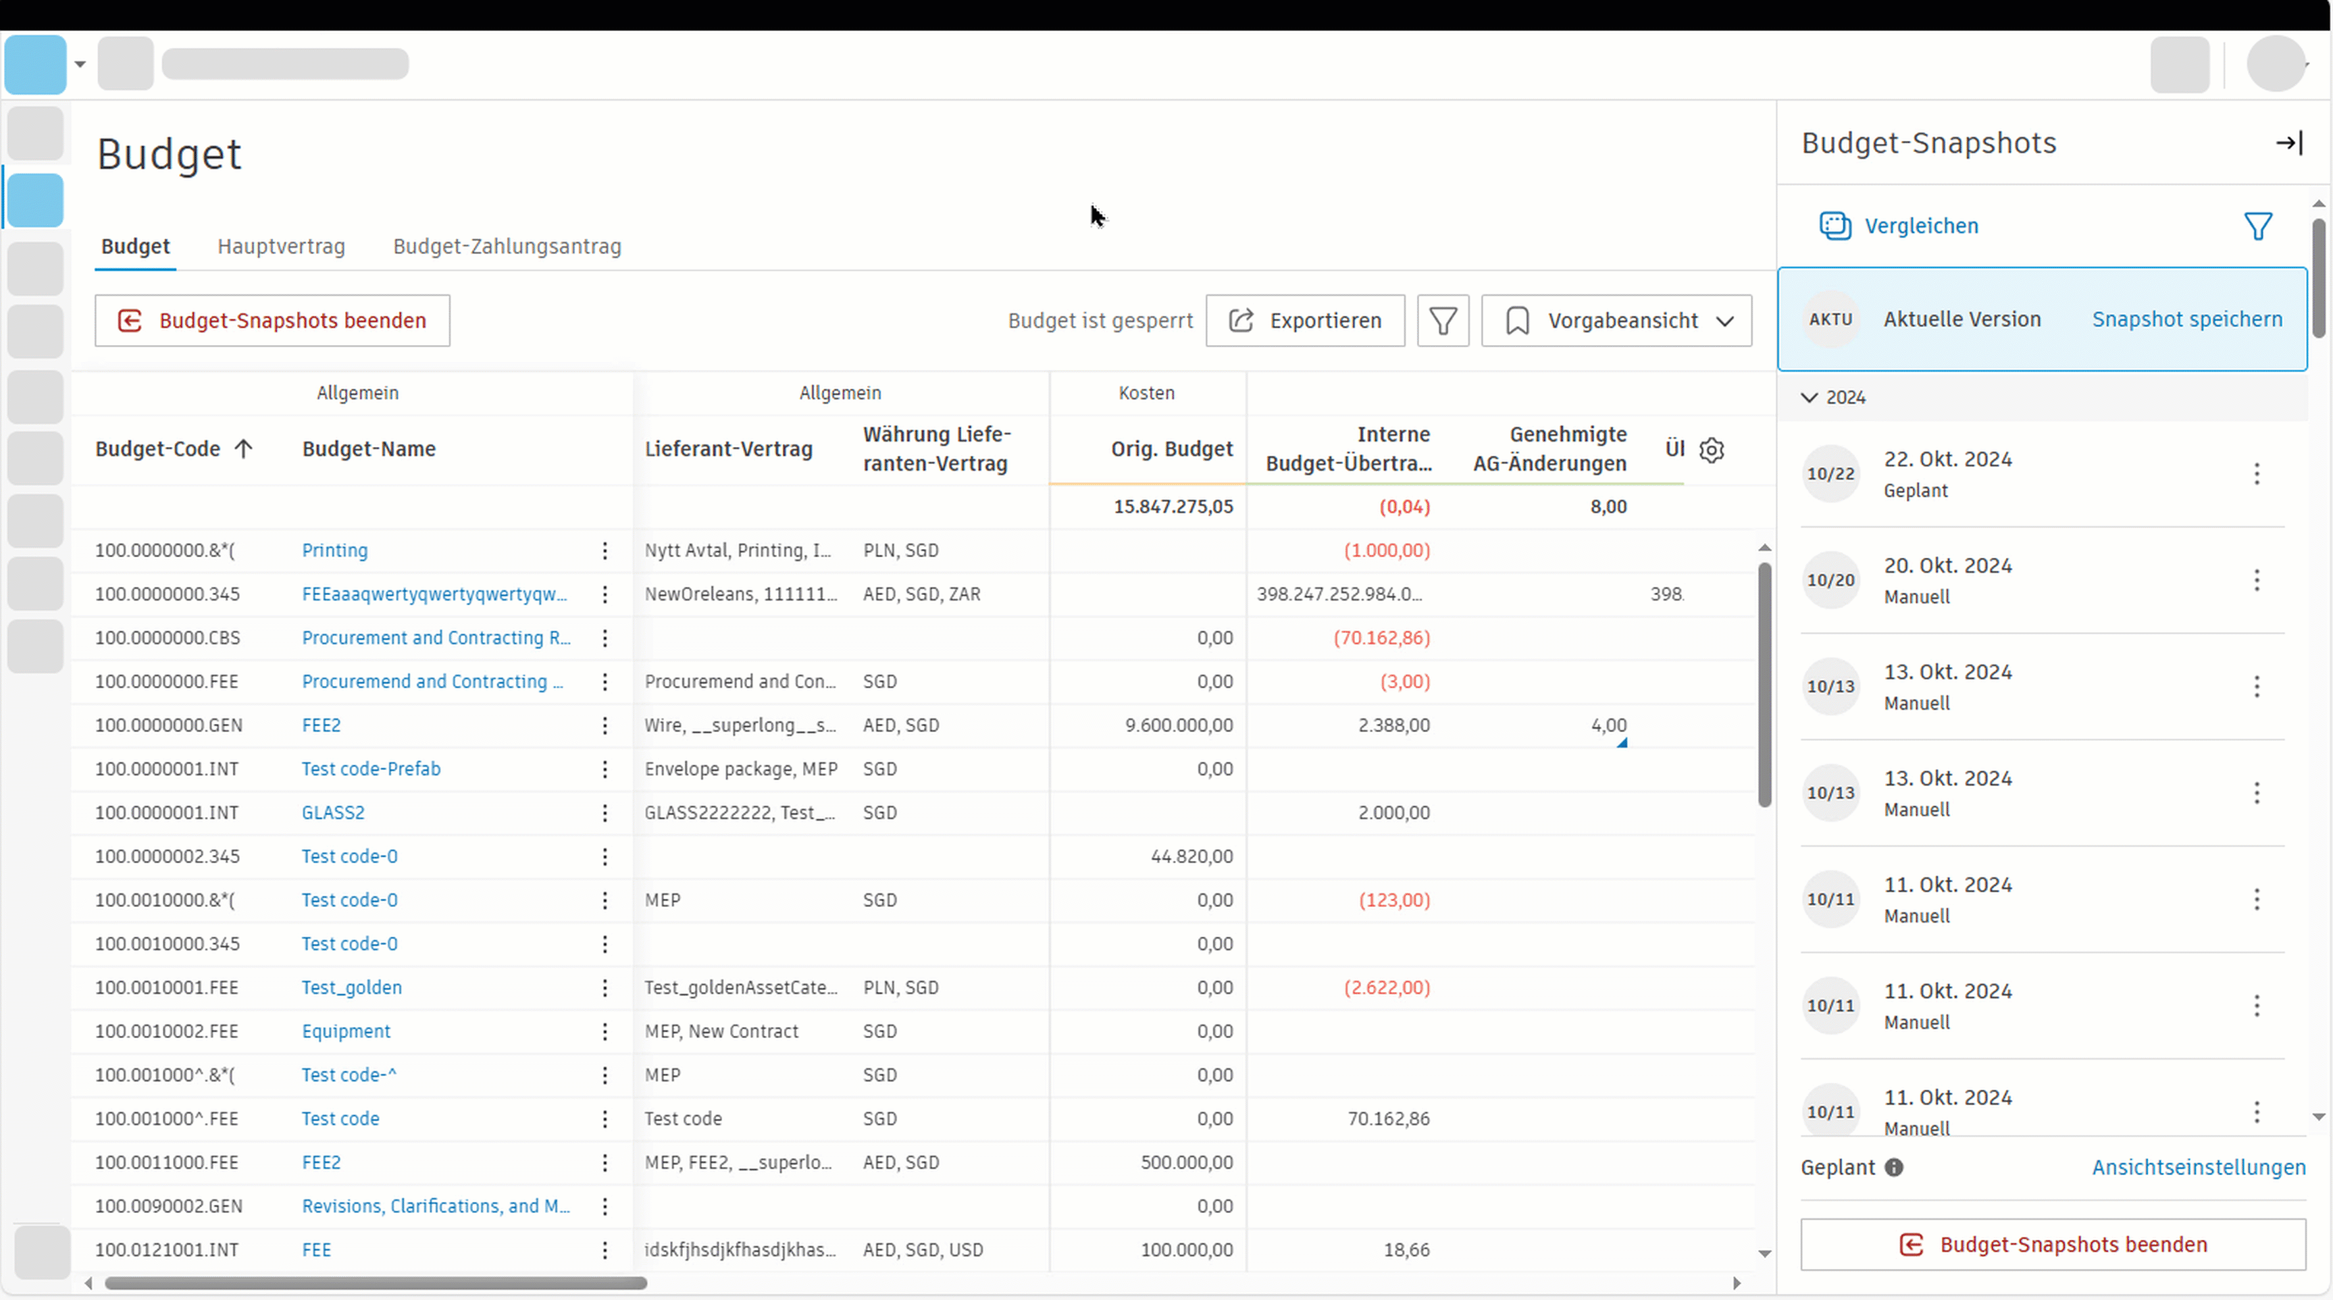Open the Equipment budget link
Screen dimensions: 2333x1300
pyautogui.click(x=346, y=1031)
